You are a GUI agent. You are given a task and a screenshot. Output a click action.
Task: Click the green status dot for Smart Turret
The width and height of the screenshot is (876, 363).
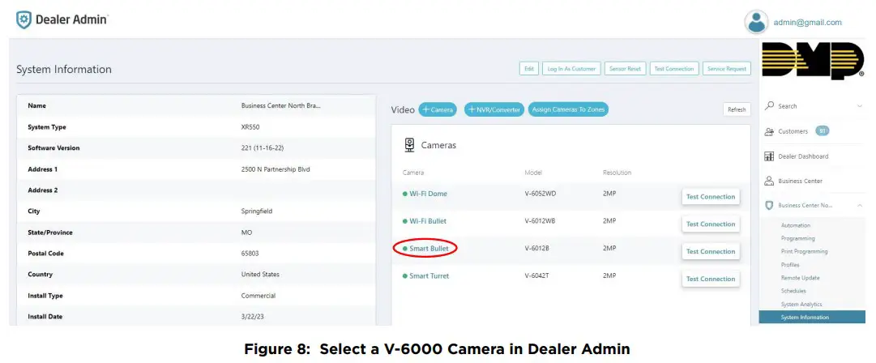405,275
